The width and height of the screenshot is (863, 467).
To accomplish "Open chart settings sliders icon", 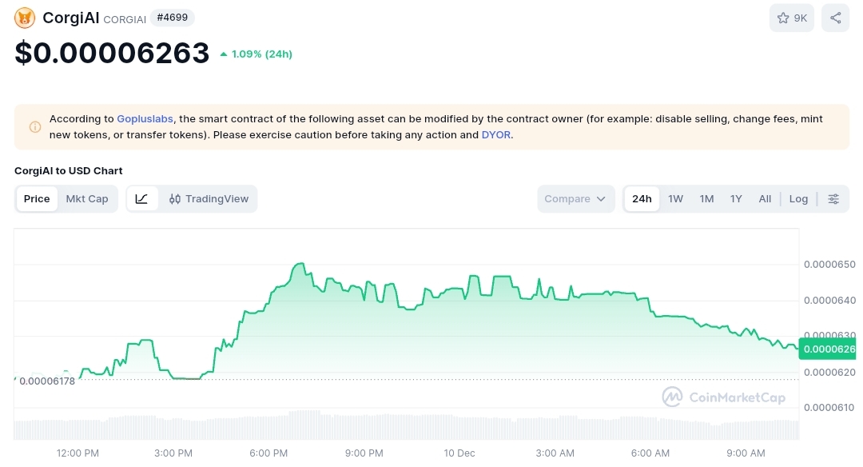I will (x=833, y=199).
